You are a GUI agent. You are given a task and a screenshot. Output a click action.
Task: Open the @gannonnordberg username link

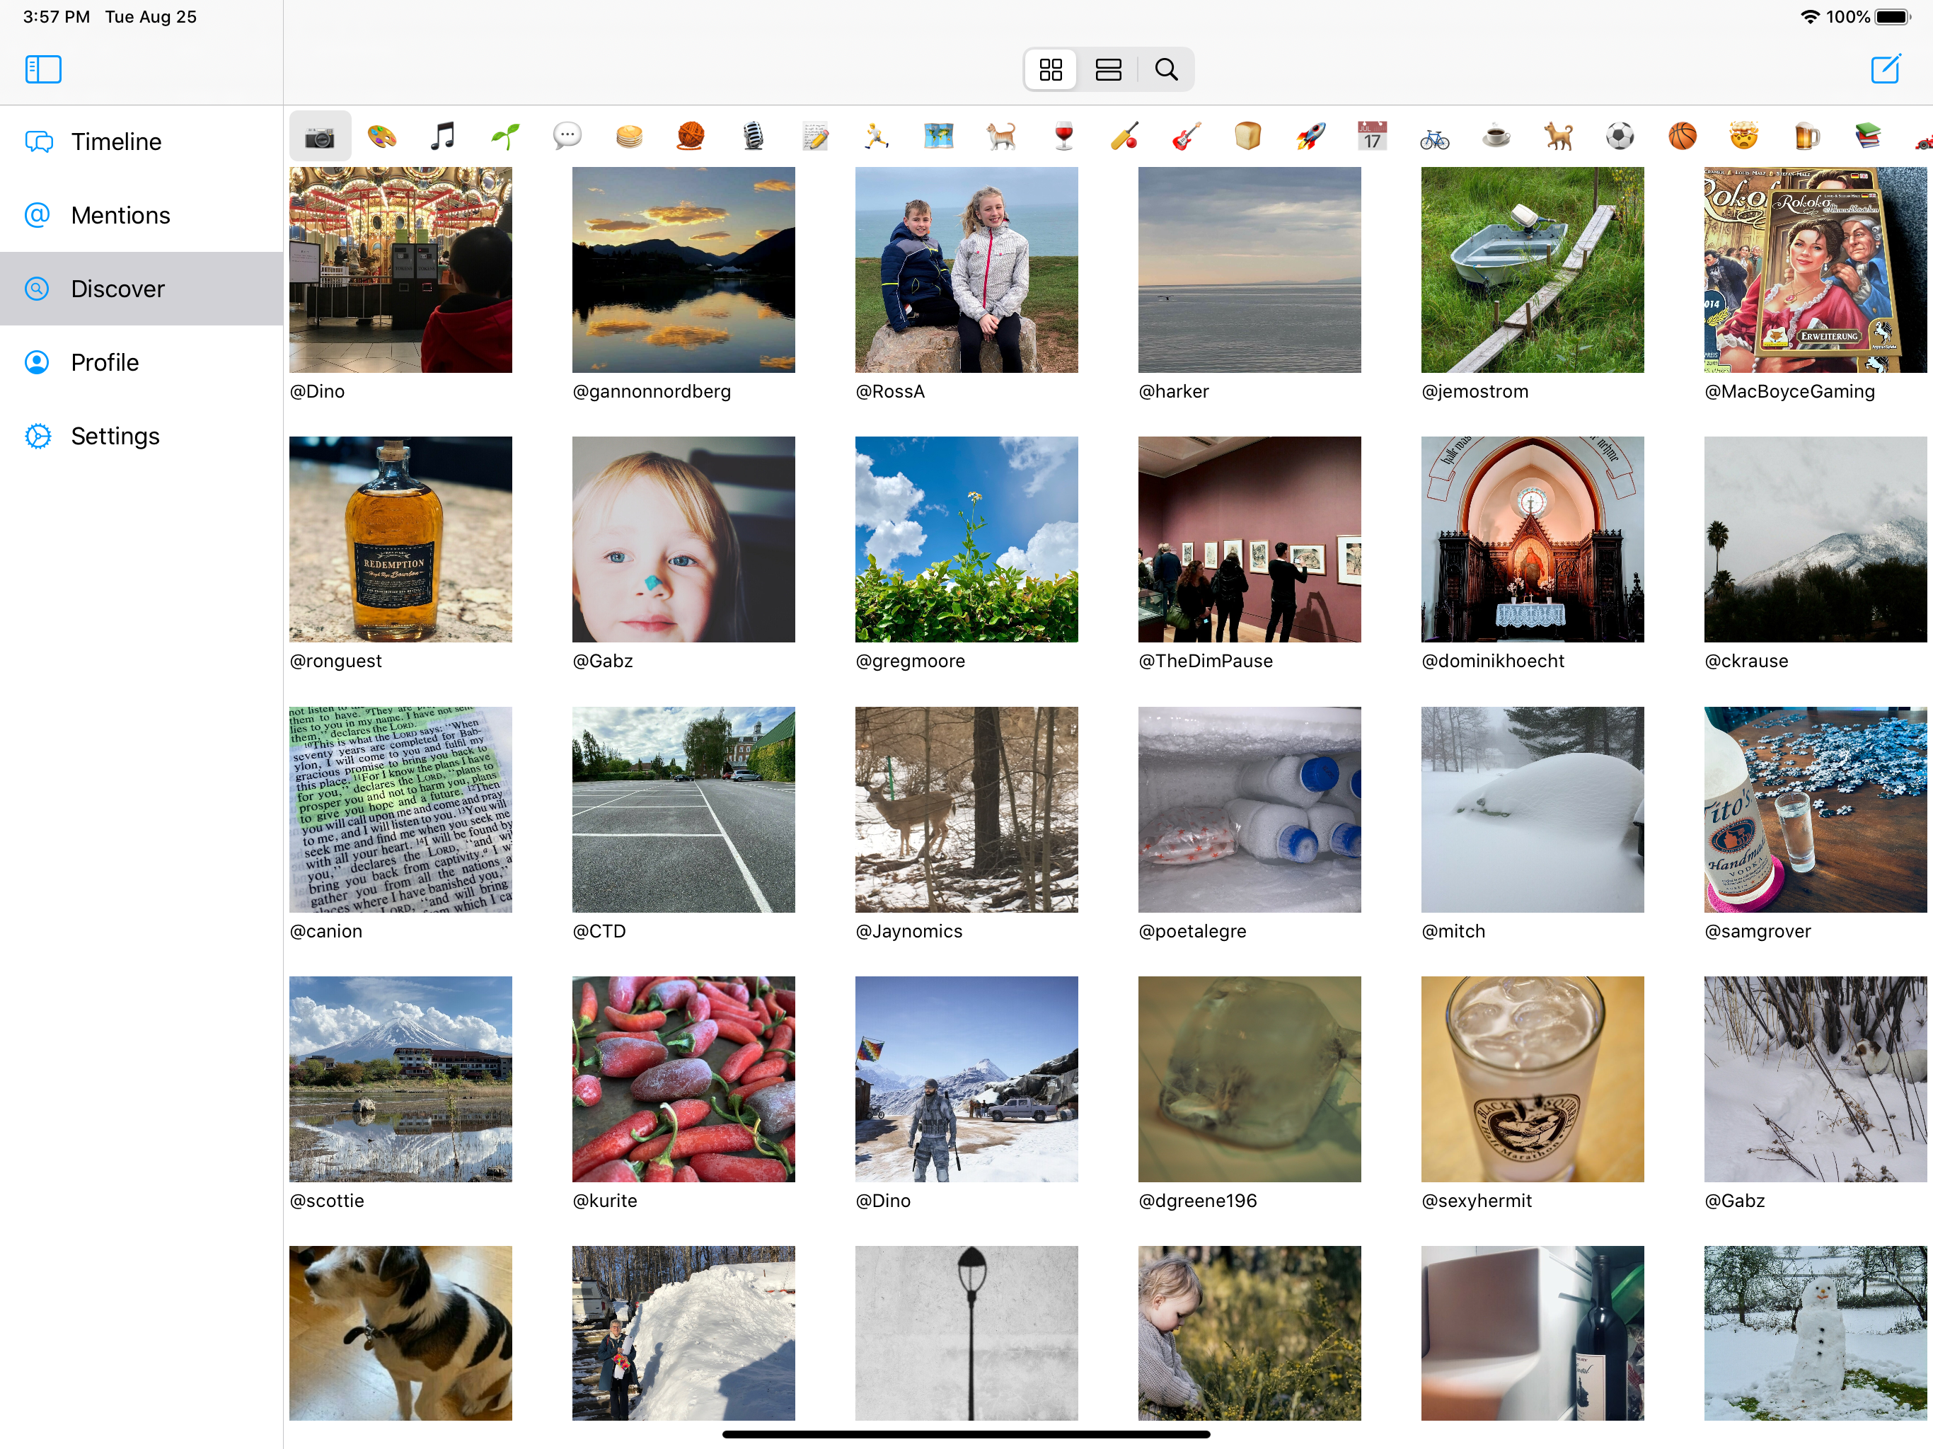pyautogui.click(x=651, y=391)
